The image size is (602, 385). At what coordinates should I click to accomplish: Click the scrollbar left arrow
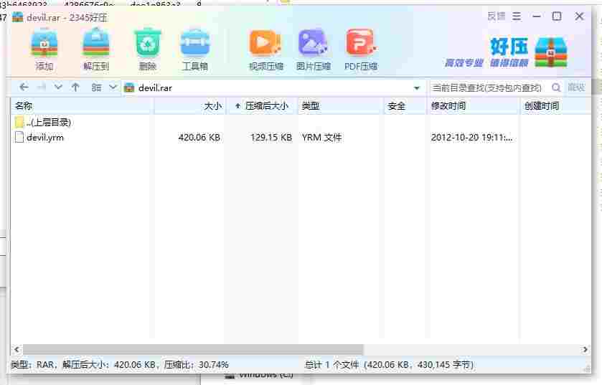[x=16, y=349]
